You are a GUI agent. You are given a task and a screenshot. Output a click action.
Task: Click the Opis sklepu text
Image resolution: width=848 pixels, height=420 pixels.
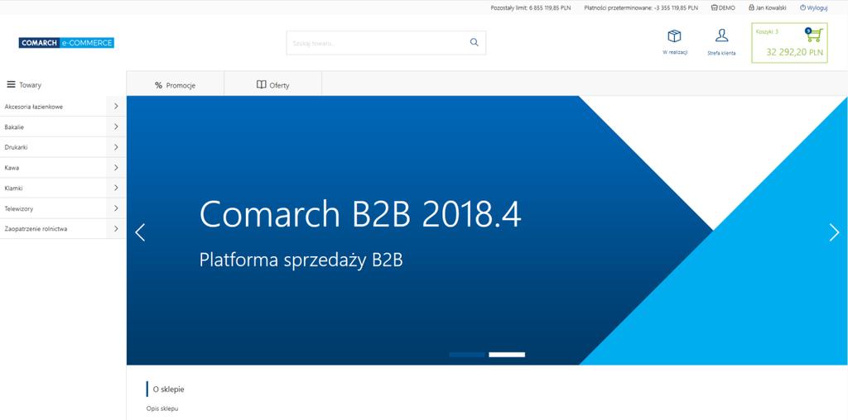tap(161, 408)
